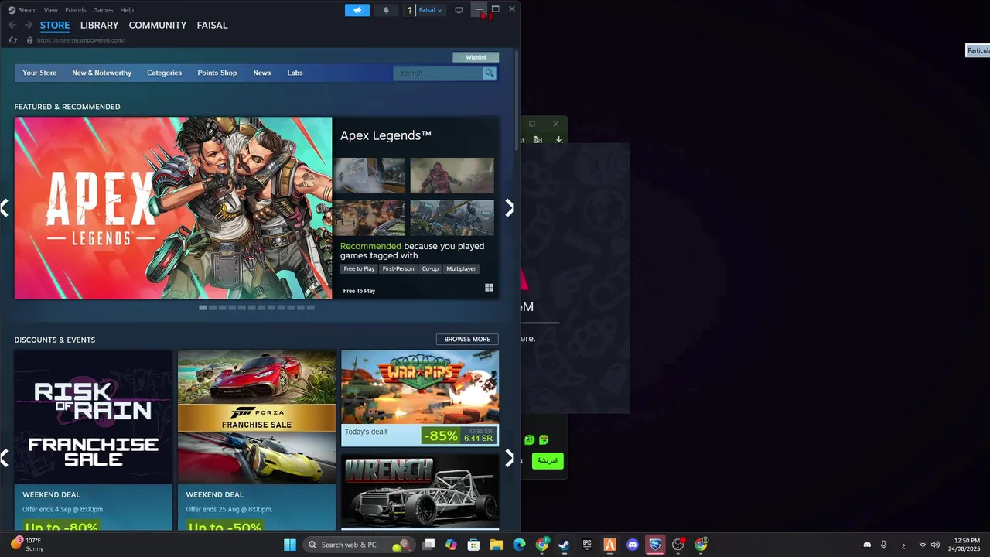990x557 pixels.
Task: Open Task View on the taskbar
Action: [x=429, y=545]
